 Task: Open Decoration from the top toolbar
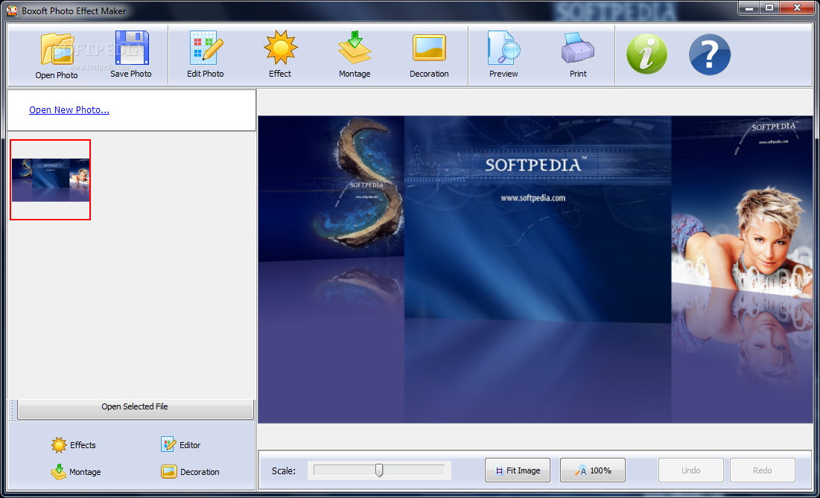point(429,54)
